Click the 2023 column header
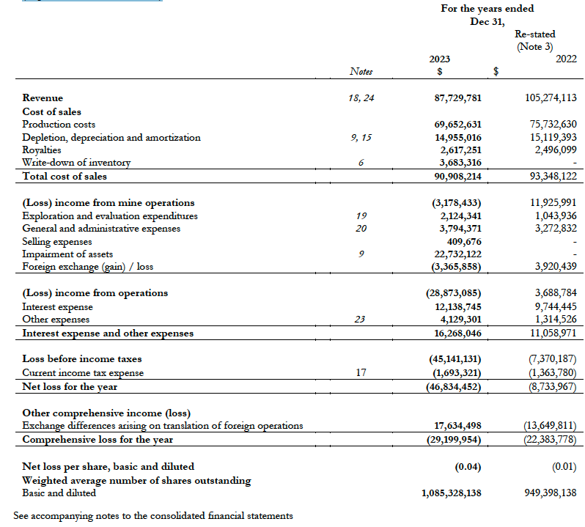 tap(439, 59)
